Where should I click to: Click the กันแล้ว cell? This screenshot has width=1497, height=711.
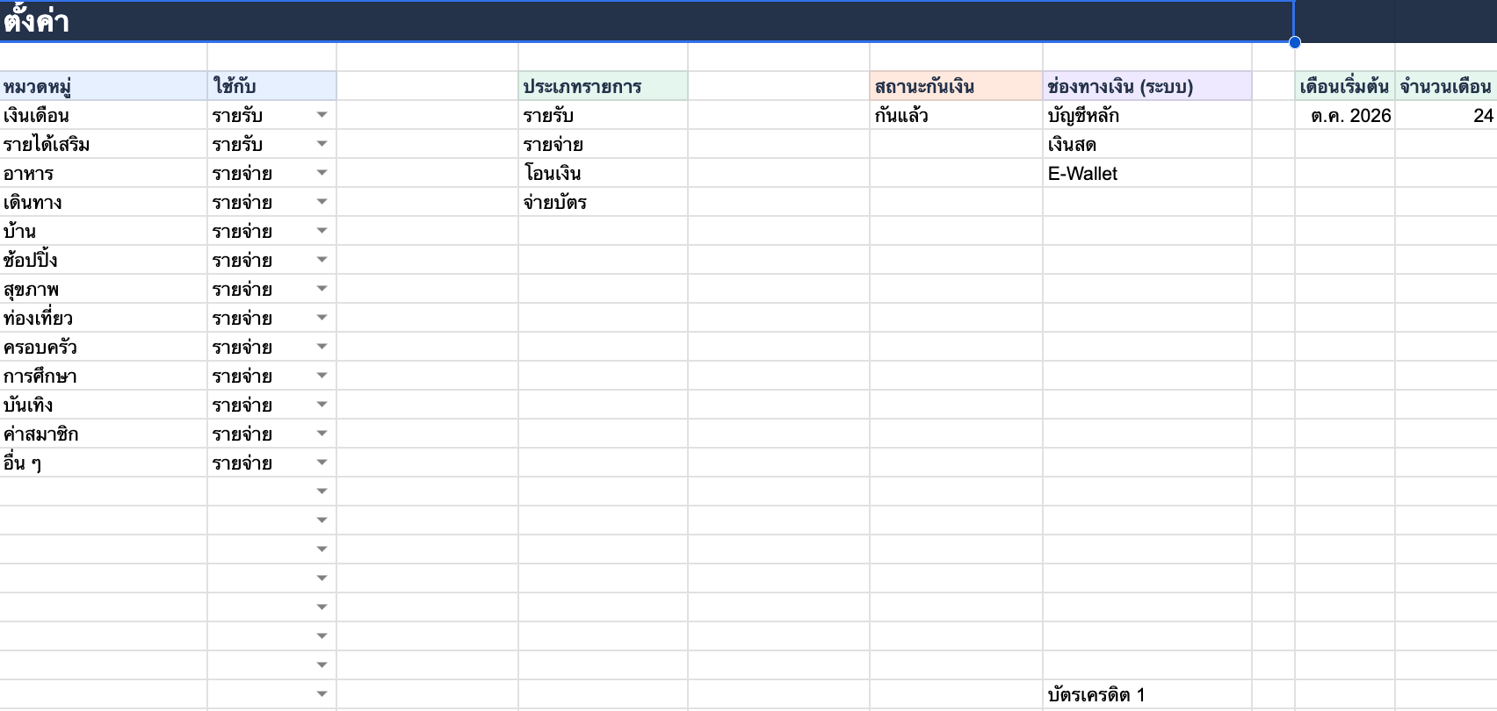pos(956,115)
